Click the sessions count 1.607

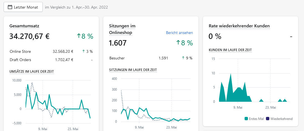coord(118,43)
